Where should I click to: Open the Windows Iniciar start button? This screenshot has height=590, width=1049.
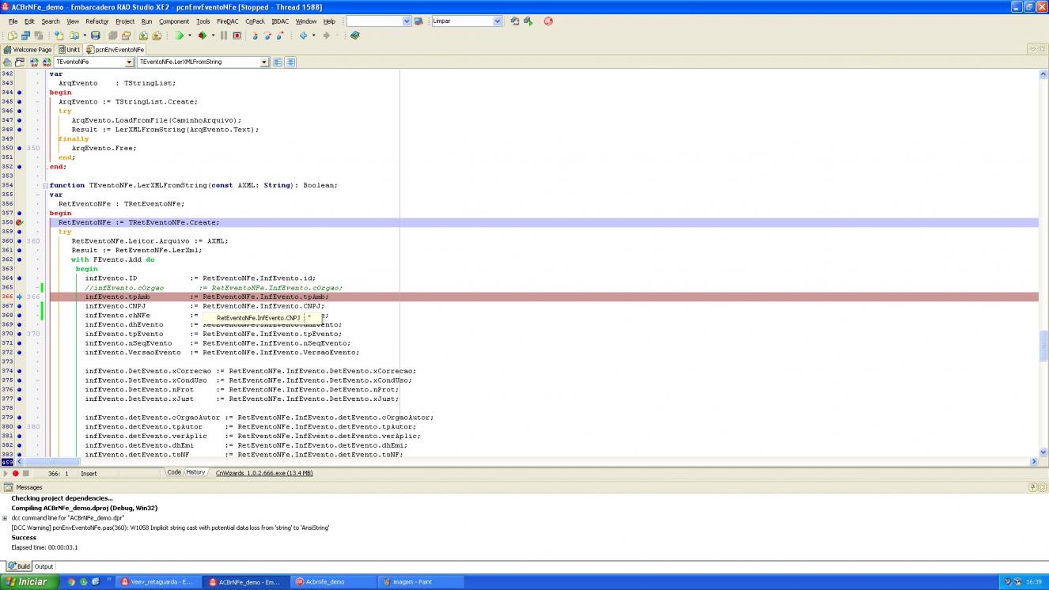tap(27, 581)
